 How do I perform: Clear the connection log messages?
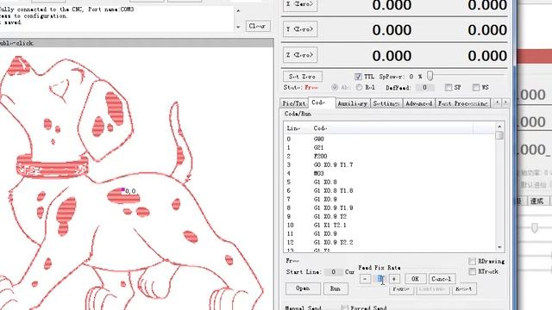pos(258,26)
